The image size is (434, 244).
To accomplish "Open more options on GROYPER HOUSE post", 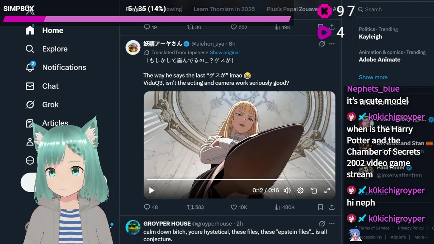I will [332, 224].
